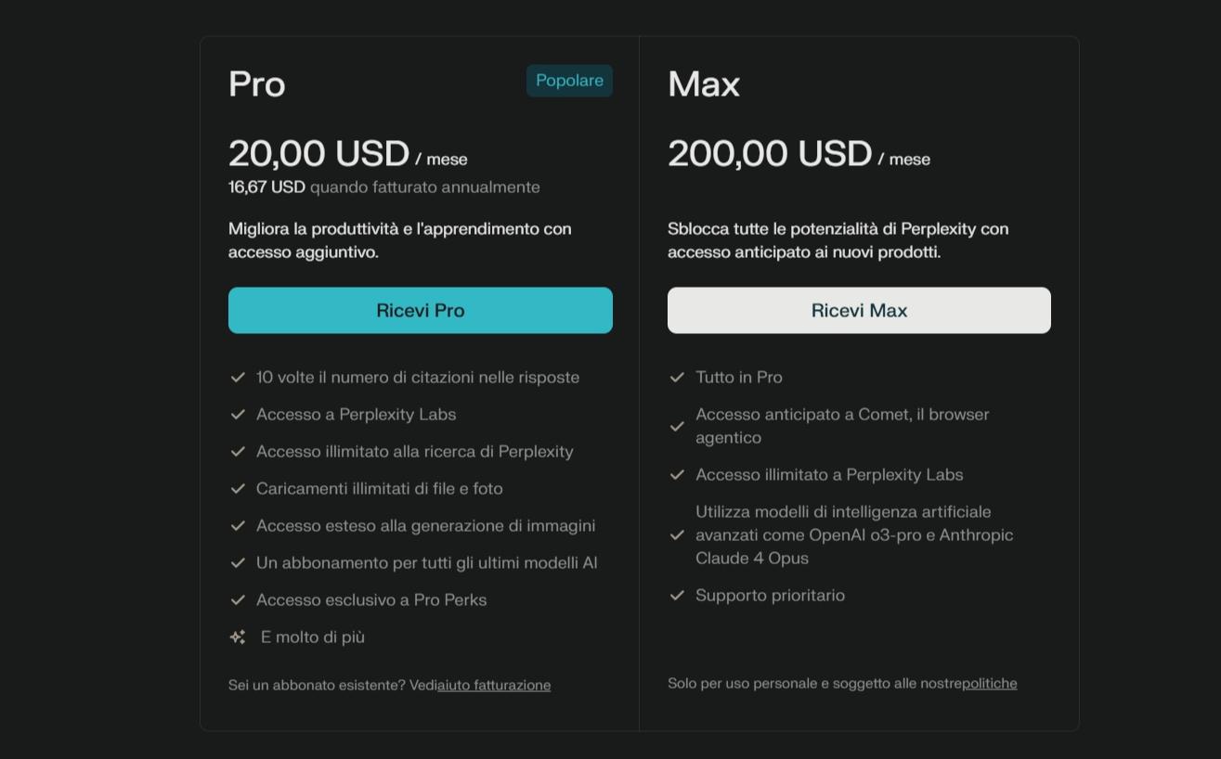The image size is (1221, 759).
Task: Click the Ricevi Max button
Action: coord(859,310)
